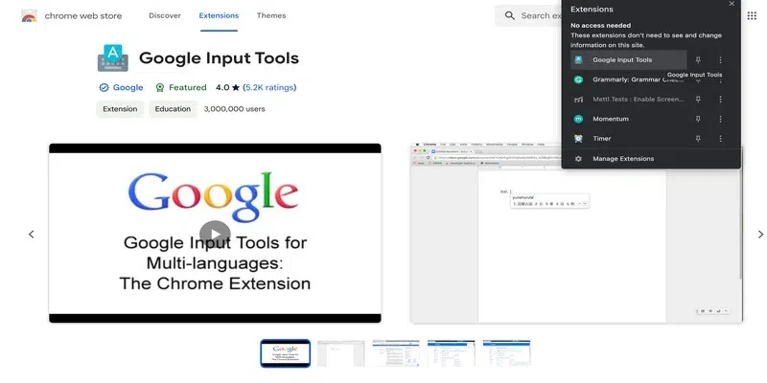This screenshot has height=383, width=767.
Task: Select the fourth screenshot thumbnail
Action: pyautogui.click(x=451, y=353)
